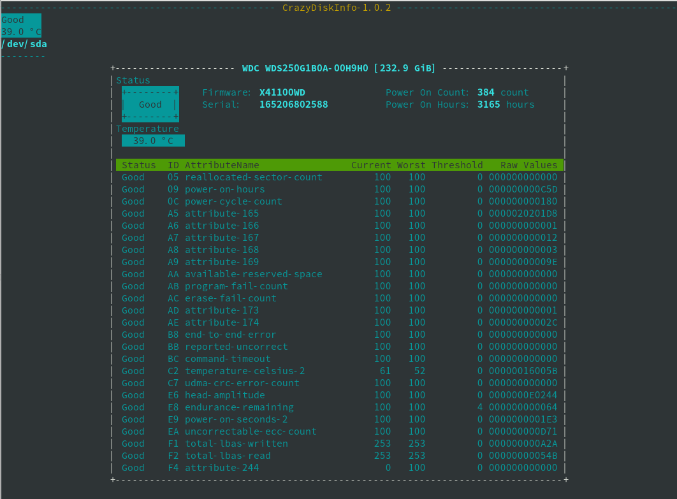Click worst value 52 in temperature row
This screenshot has height=499, width=677.
tap(419, 370)
